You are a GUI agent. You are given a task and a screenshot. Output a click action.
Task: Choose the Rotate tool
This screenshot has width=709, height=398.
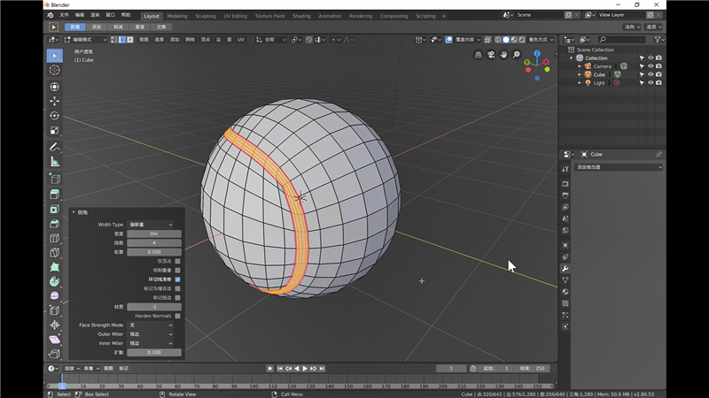coord(55,116)
